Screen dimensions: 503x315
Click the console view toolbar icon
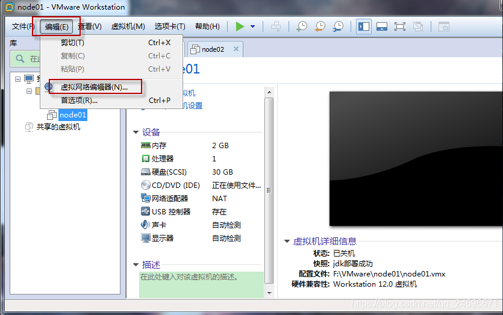444,27
